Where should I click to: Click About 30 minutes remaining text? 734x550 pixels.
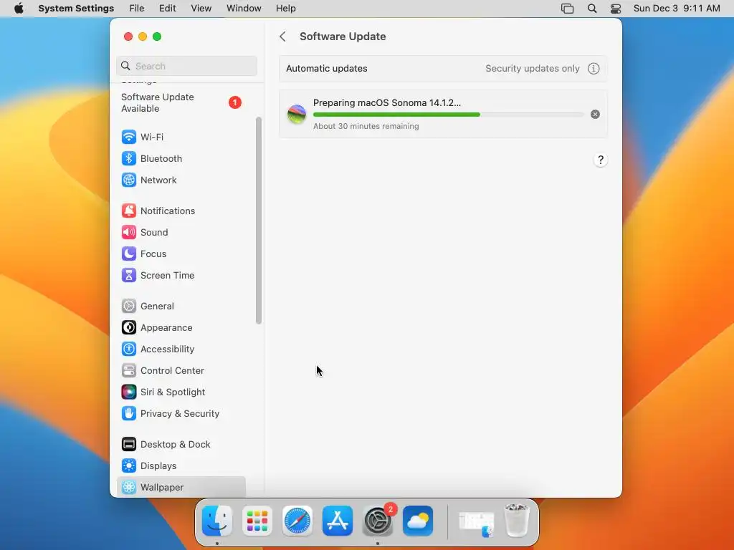coord(366,126)
